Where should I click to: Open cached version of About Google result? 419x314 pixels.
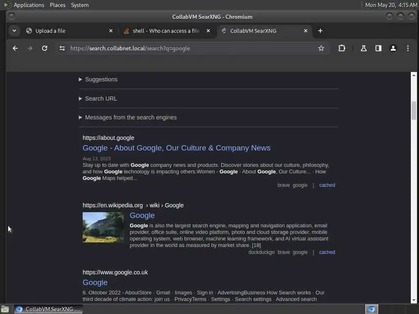click(327, 185)
